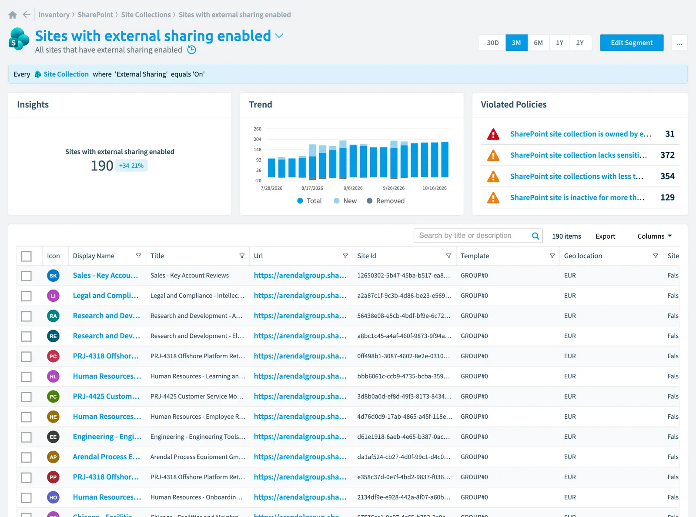Screen dimensions: 696x517
Task: Open the more options ellipsis menu
Action: [x=679, y=43]
